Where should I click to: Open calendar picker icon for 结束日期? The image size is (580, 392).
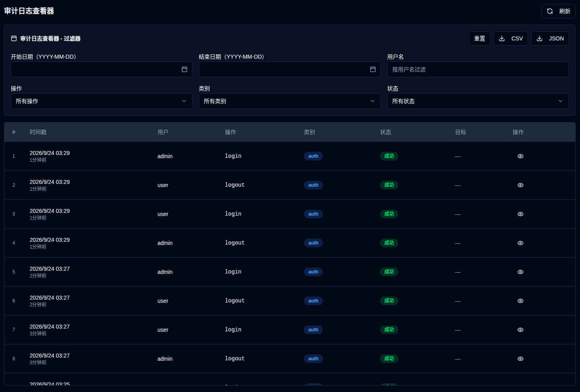pos(373,69)
